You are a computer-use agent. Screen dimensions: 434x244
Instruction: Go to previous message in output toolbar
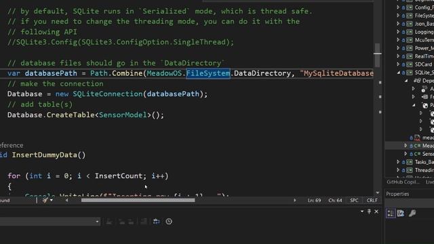(122, 222)
